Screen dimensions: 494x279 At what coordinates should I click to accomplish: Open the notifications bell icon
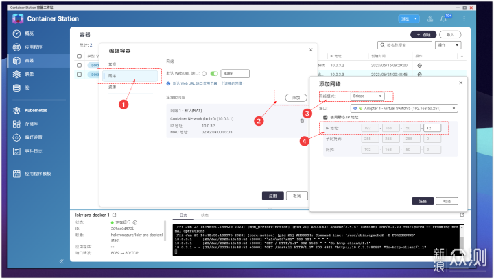444,18
